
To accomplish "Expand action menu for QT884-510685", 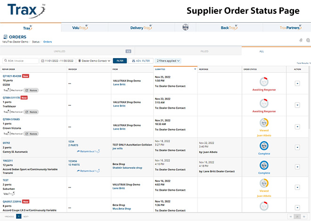I will point(297,127).
